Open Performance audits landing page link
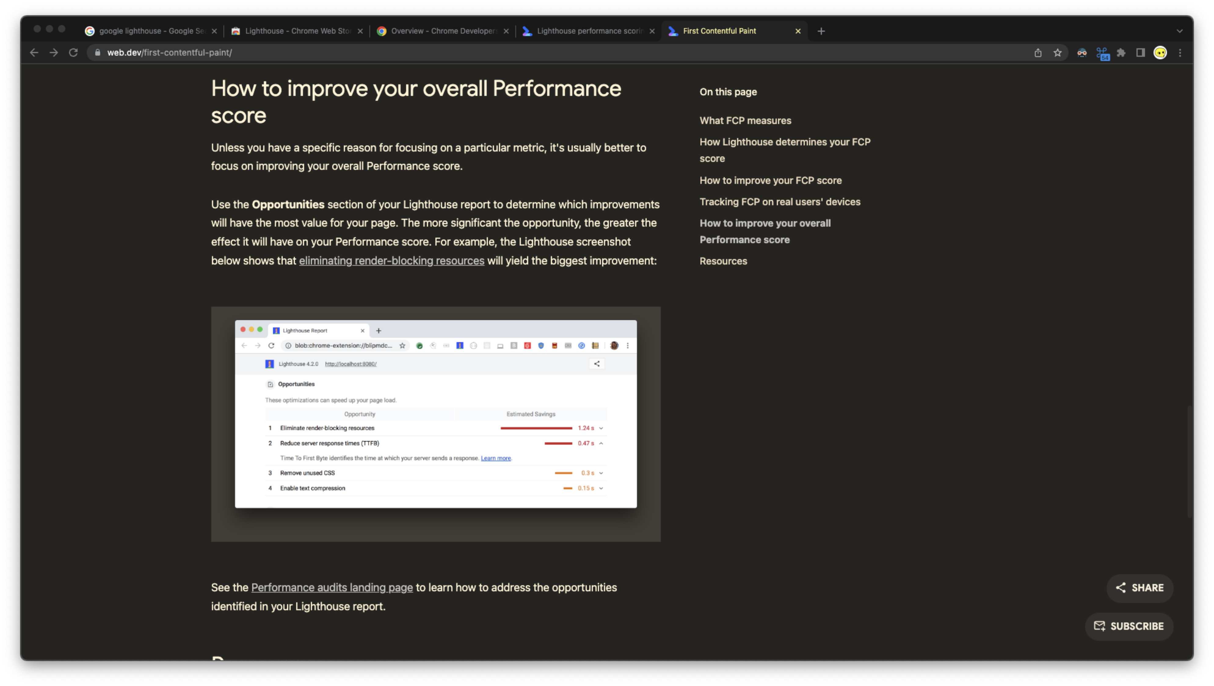 332,587
